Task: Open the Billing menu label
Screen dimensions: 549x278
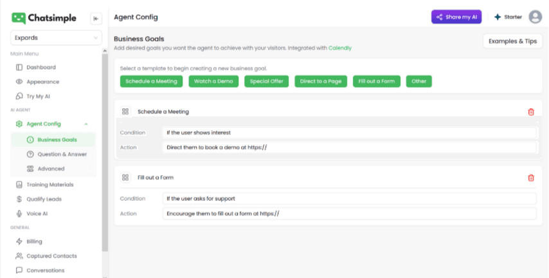Action: pos(34,241)
